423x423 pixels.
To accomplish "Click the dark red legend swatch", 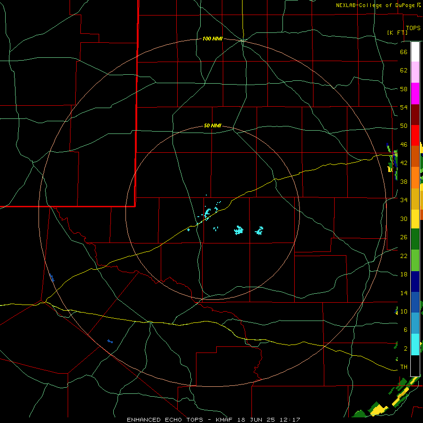I will (415, 115).
